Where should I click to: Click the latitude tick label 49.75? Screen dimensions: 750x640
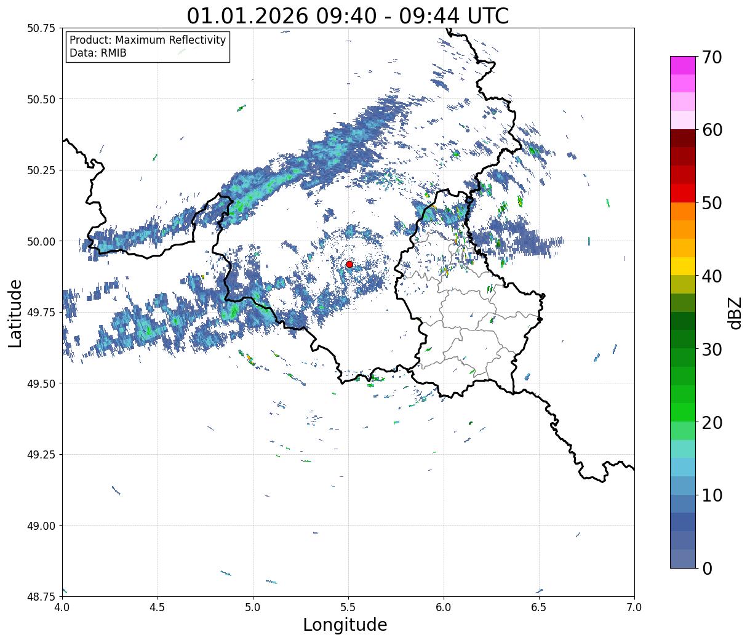click(41, 313)
